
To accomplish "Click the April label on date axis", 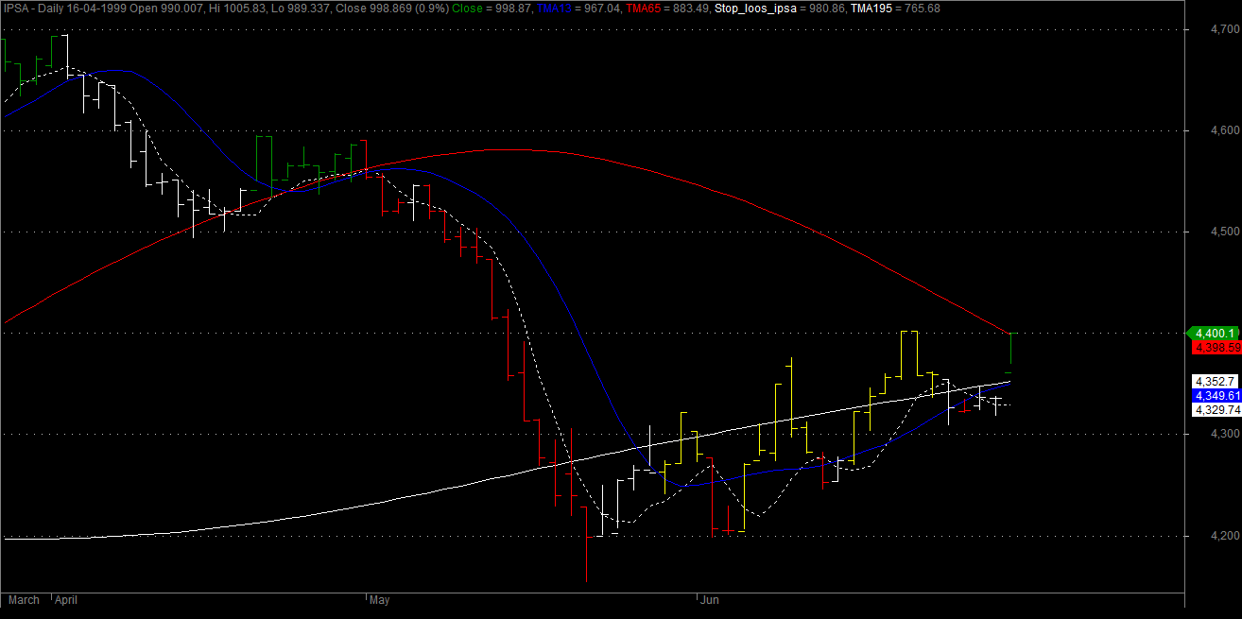I will [x=65, y=600].
